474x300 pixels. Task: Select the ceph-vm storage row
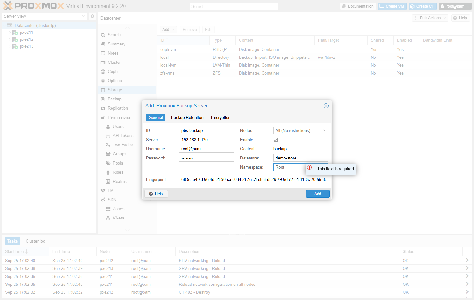[315, 49]
